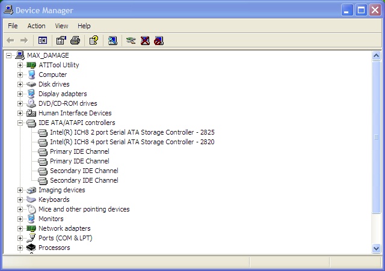Click the vertical scrollbar down arrow

click(377, 248)
